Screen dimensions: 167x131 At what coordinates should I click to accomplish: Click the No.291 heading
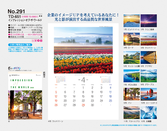pyautogui.click(x=16, y=11)
